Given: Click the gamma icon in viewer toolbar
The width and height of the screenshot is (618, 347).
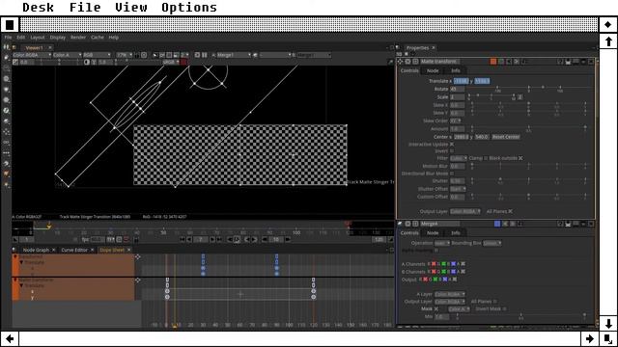Looking at the screenshot, I should pyautogui.click(x=94, y=62).
